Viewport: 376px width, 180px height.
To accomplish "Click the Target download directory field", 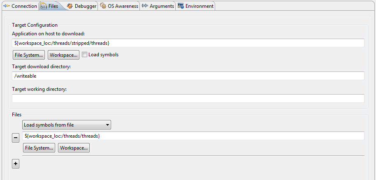I will [188, 76].
